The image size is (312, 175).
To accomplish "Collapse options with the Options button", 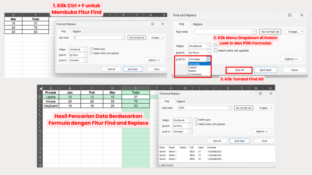I will (x=154, y=60).
